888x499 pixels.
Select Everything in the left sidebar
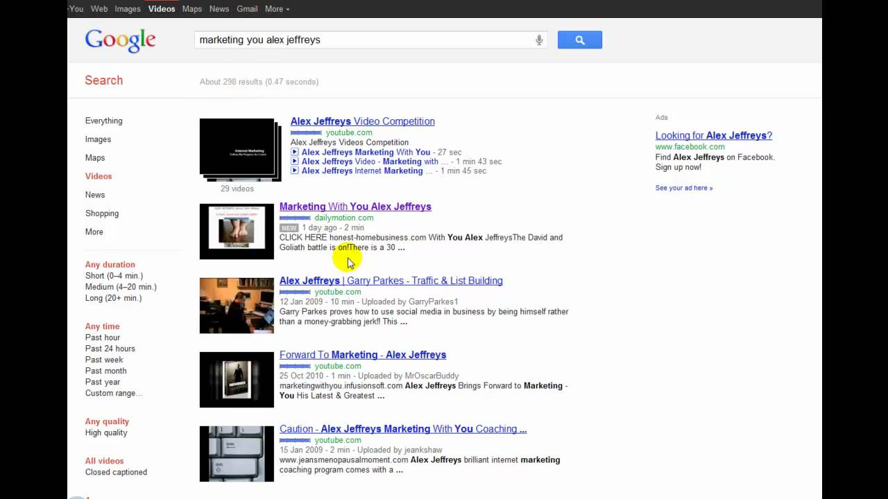(x=103, y=121)
